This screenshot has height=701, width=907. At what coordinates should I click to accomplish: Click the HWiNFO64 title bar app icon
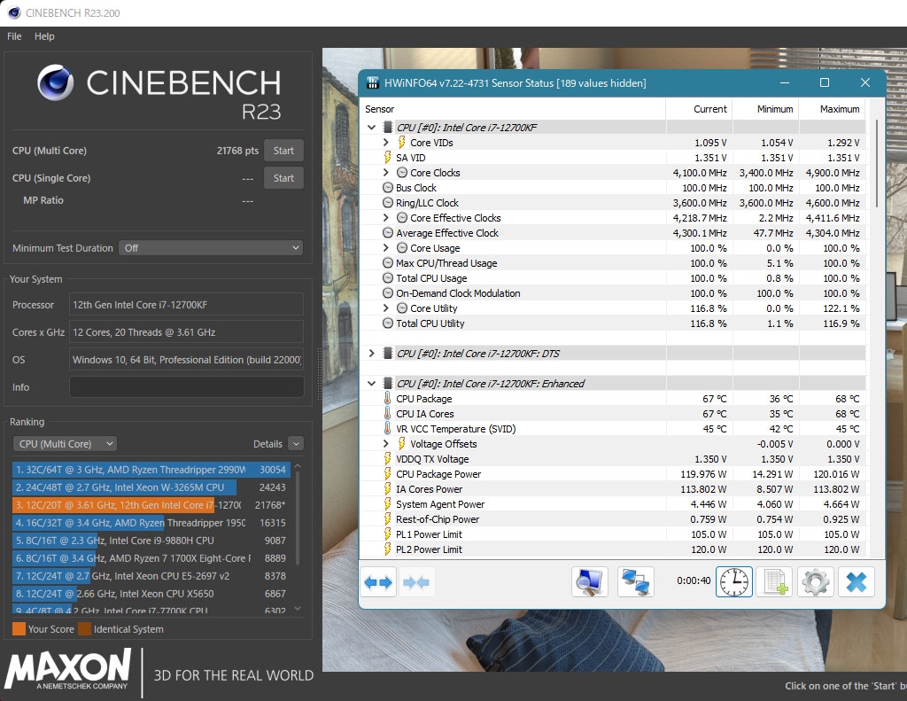[x=373, y=82]
